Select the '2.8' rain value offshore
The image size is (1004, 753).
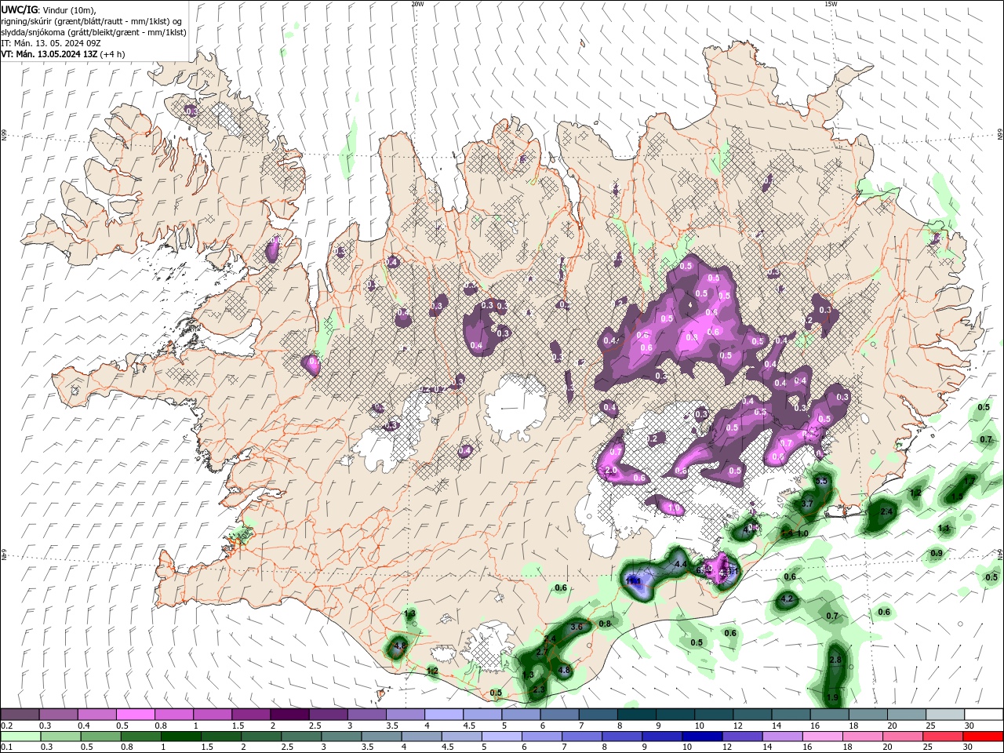coord(835,660)
